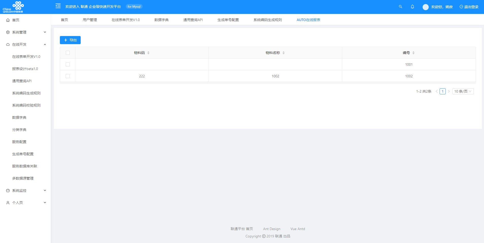The width and height of the screenshot is (484, 243).
Task: Click the 1002 cell in 物料名称 column
Action: tap(275, 76)
